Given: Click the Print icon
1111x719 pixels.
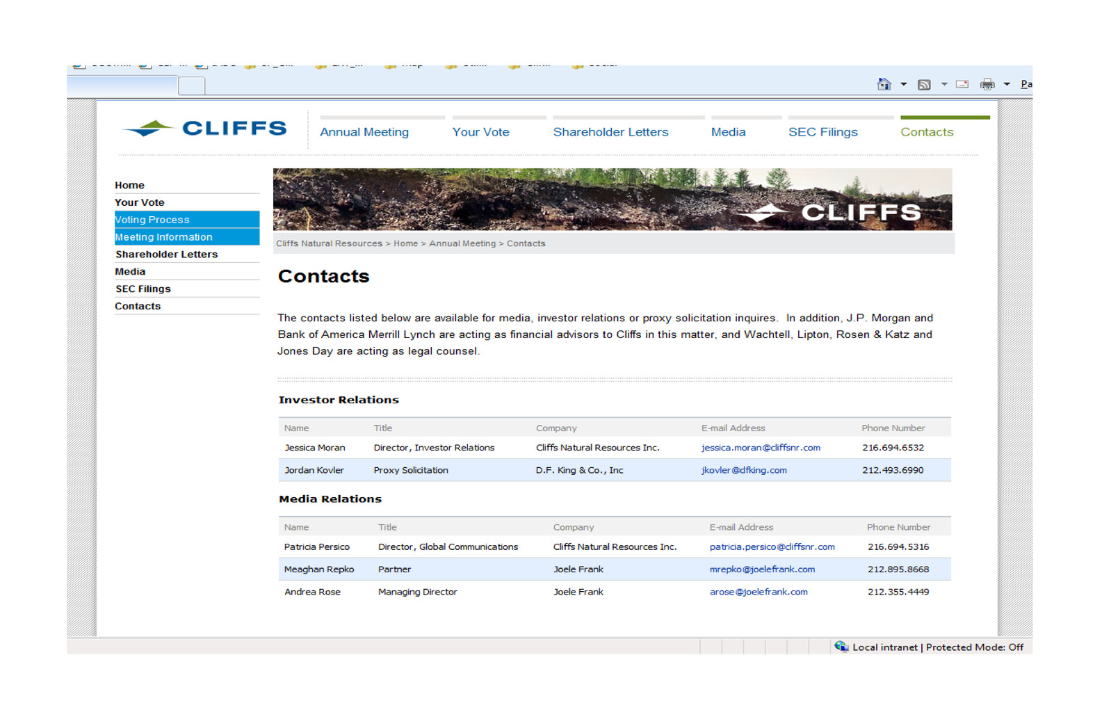Looking at the screenshot, I should [987, 84].
